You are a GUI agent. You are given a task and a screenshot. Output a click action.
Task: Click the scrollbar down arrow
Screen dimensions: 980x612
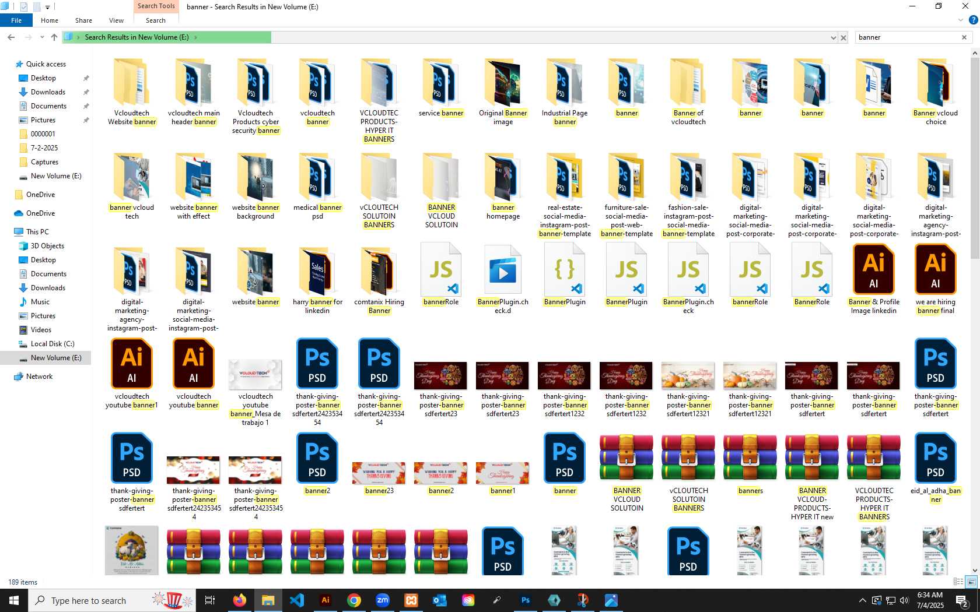[974, 571]
